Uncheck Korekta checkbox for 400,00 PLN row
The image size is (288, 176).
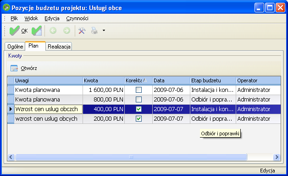click(x=138, y=109)
